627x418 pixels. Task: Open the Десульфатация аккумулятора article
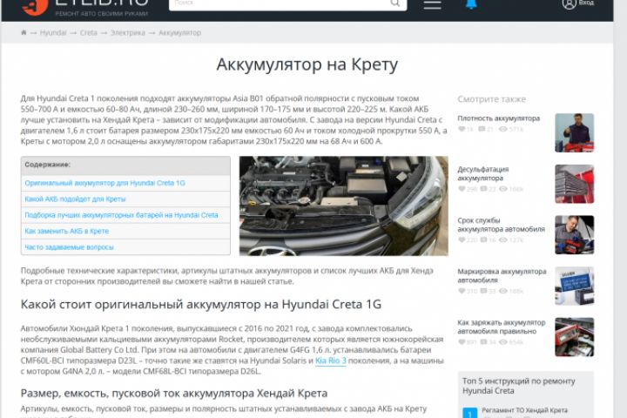click(483, 173)
